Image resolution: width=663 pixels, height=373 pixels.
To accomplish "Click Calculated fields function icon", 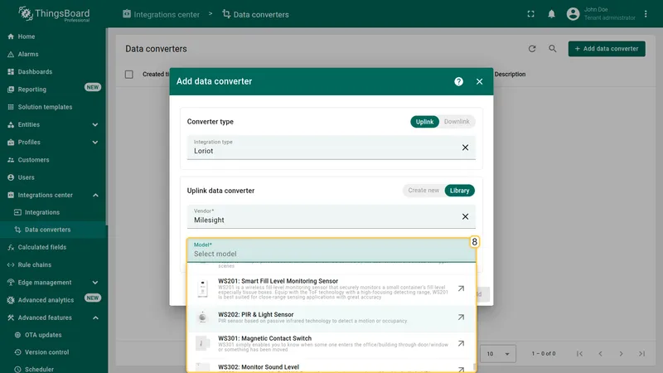I will tap(11, 247).
